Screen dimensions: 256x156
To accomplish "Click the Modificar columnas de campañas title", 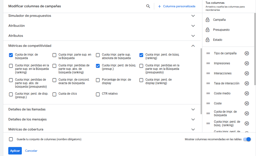I will (x=35, y=6).
